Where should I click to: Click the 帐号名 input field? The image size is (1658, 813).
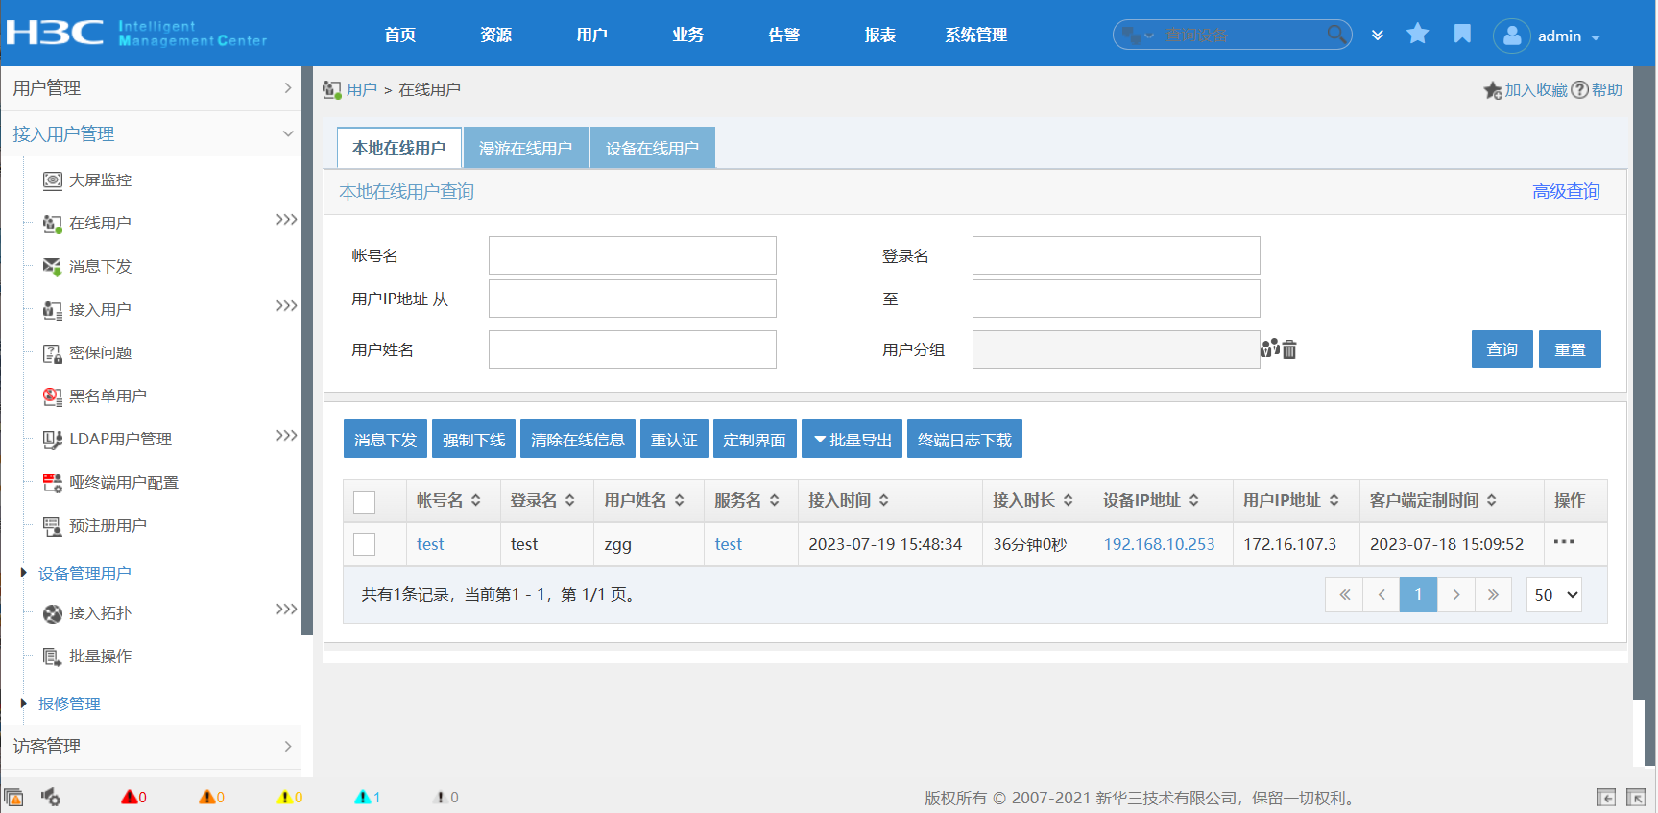[632, 255]
